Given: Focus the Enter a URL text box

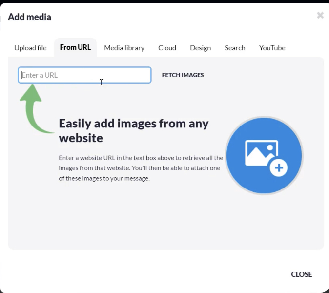Looking at the screenshot, I should pos(84,75).
